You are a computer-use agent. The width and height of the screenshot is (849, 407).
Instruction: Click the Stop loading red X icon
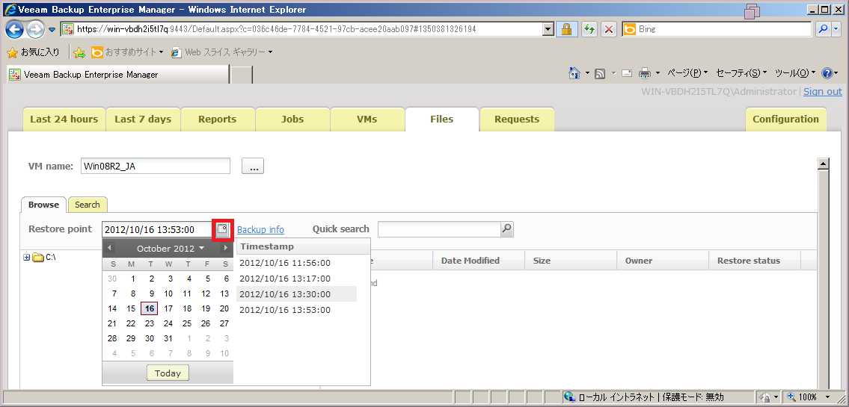(x=609, y=29)
